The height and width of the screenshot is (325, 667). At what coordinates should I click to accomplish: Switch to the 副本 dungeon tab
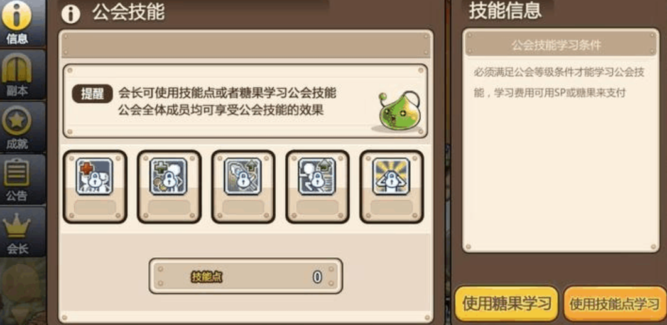(18, 74)
